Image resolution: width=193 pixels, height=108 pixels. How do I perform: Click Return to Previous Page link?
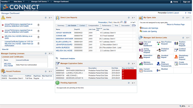click(x=176, y=25)
